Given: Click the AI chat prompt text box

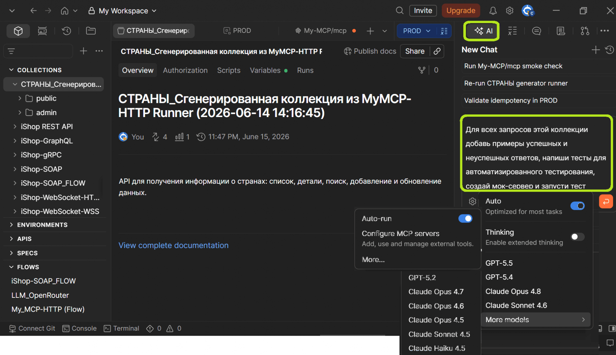Looking at the screenshot, I should (536, 154).
